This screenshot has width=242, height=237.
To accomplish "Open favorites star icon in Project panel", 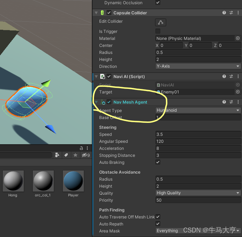I will (75, 155).
